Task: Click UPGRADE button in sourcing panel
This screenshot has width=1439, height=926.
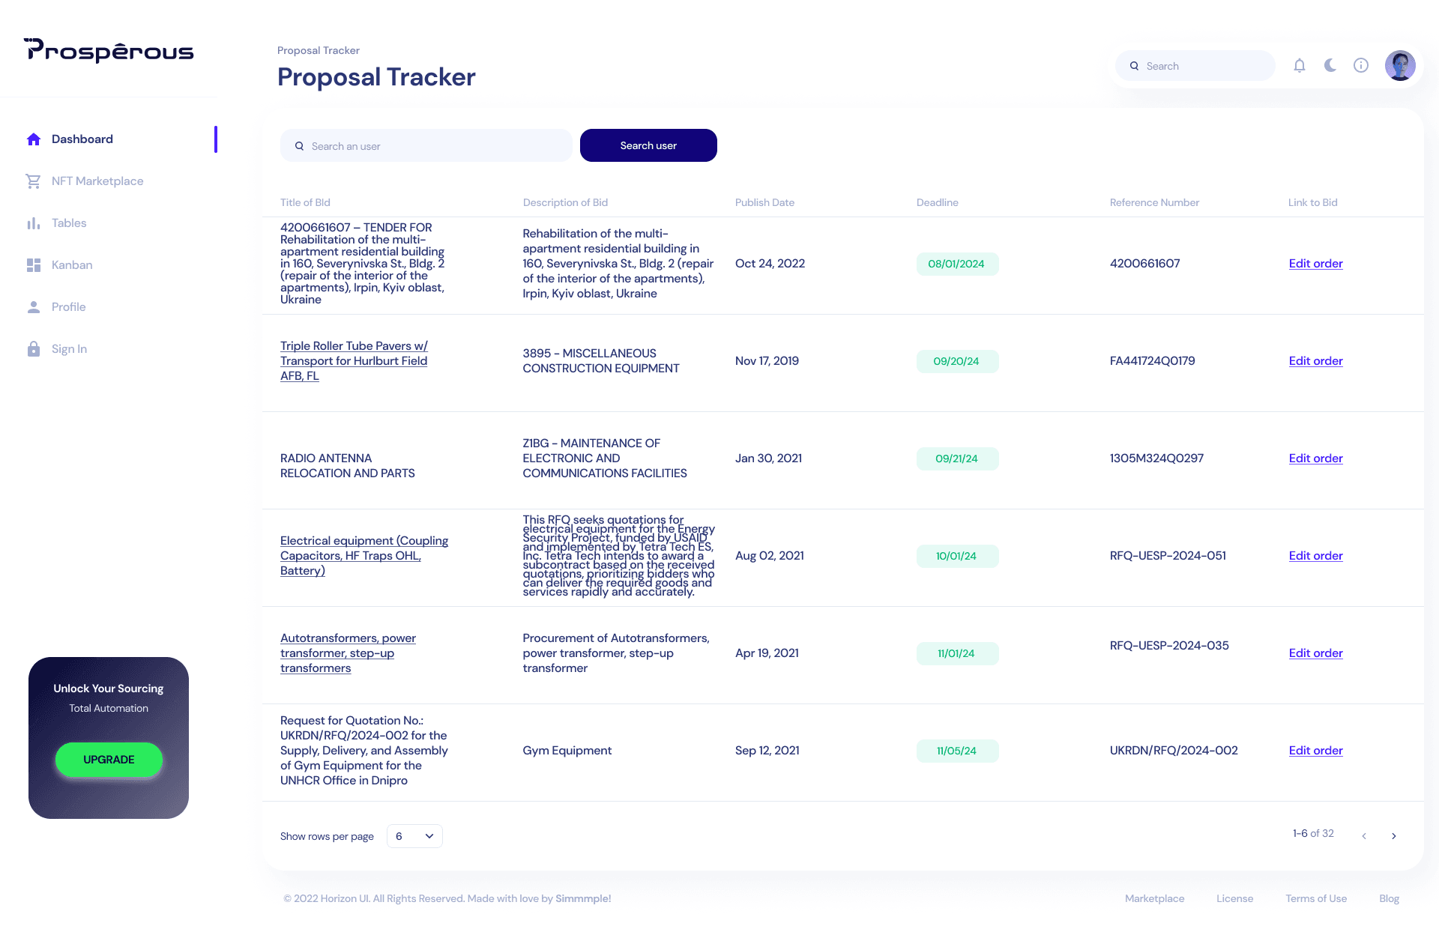Action: tap(109, 759)
